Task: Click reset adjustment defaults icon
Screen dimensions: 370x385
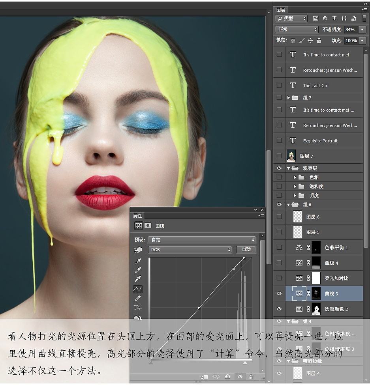Action: coord(227,377)
